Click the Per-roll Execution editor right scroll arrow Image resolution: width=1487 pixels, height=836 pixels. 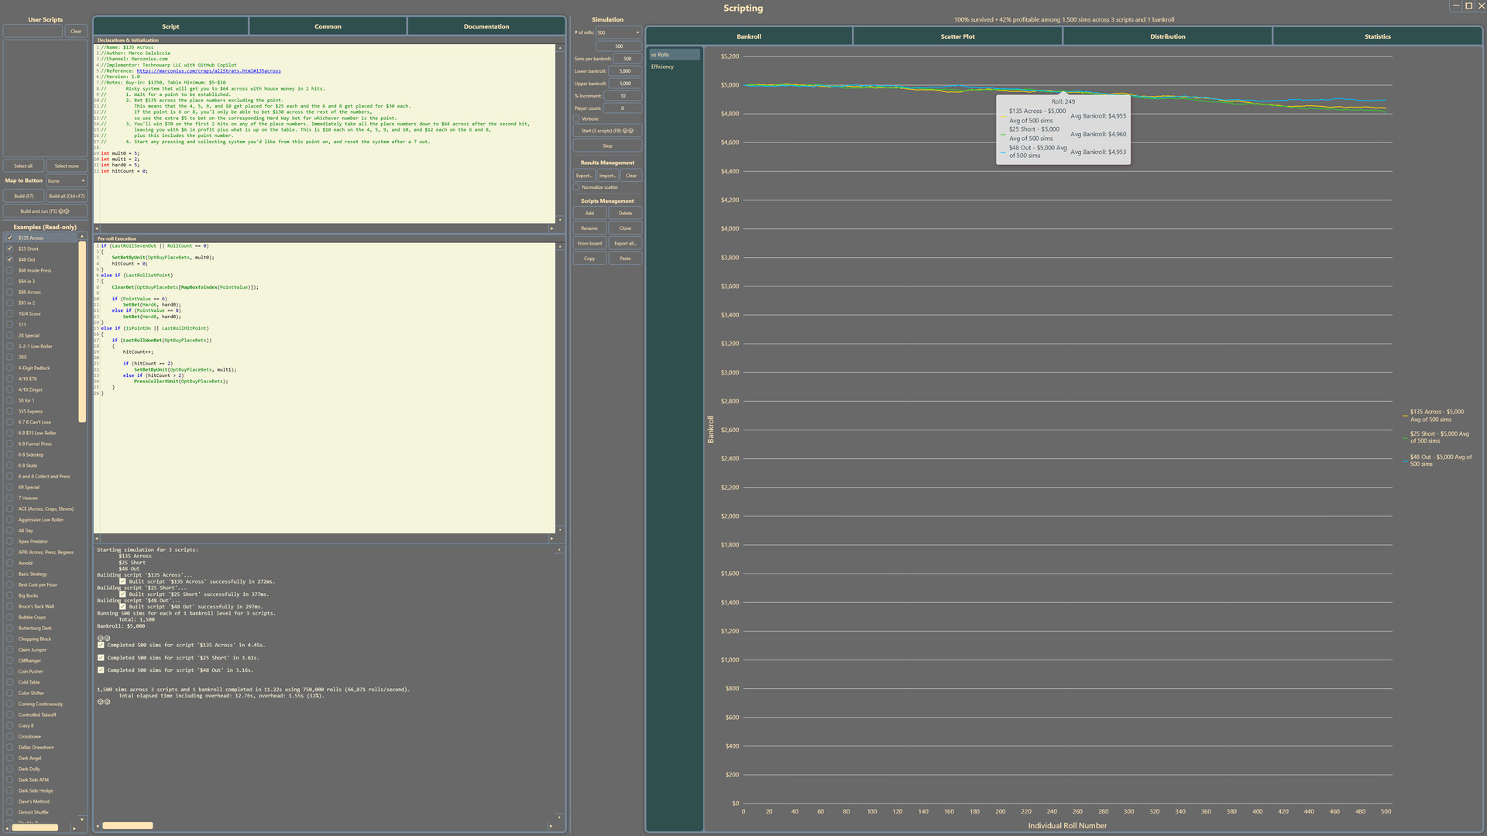coord(551,538)
